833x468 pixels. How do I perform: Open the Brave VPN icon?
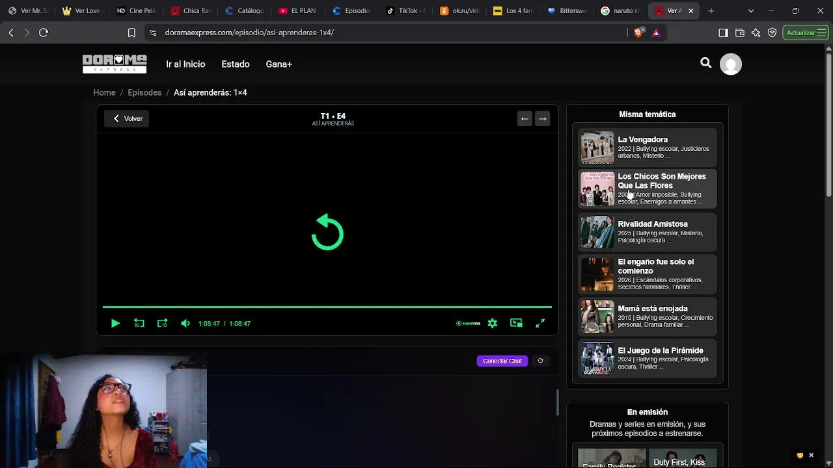coord(772,32)
